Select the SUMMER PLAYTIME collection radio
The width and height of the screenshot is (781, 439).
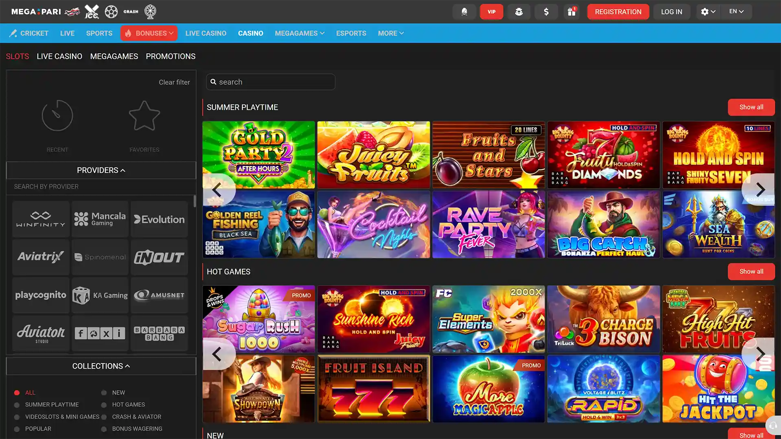coord(17,405)
